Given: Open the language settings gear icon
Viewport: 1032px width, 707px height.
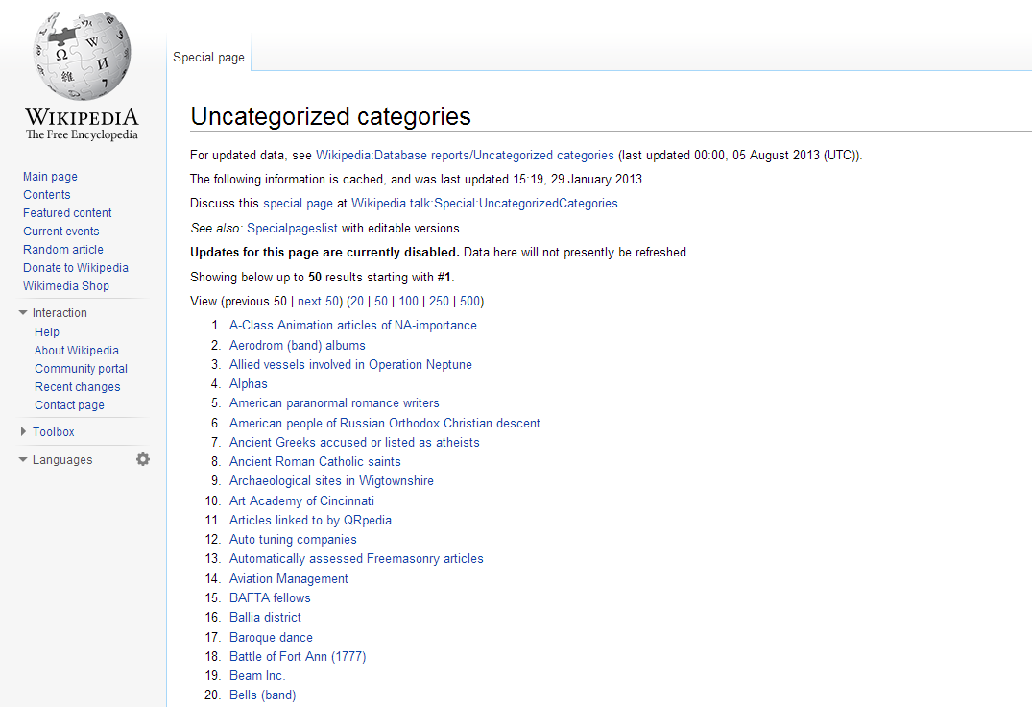Looking at the screenshot, I should click(143, 459).
